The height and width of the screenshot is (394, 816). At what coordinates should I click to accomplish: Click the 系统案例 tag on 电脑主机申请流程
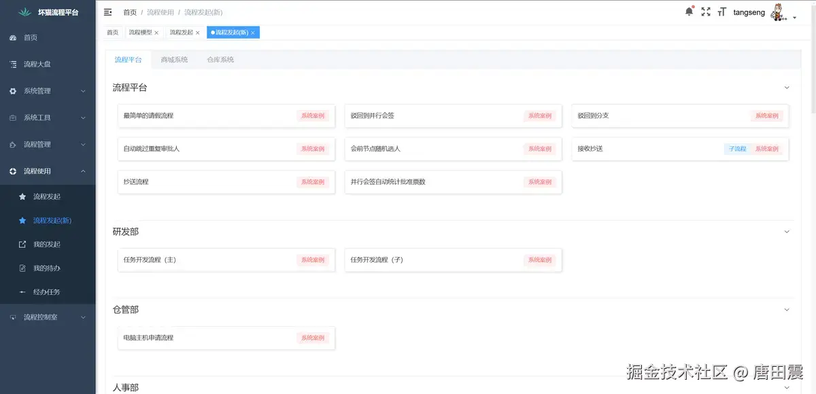313,338
